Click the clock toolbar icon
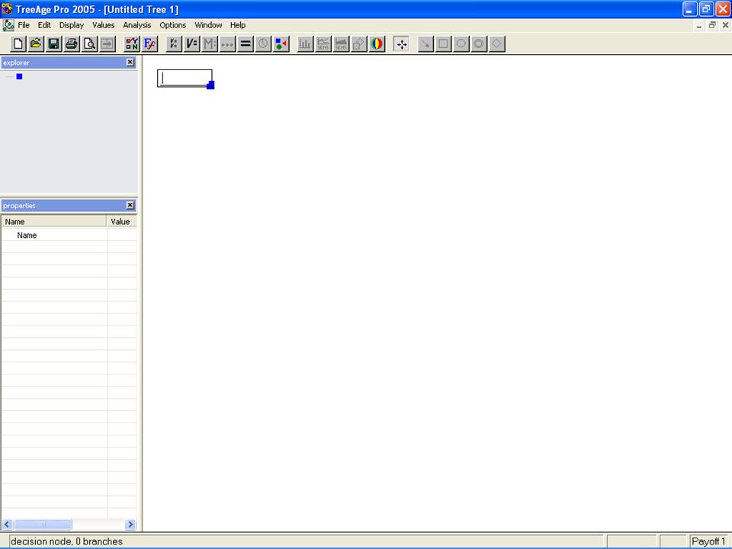This screenshot has width=732, height=549. click(263, 44)
